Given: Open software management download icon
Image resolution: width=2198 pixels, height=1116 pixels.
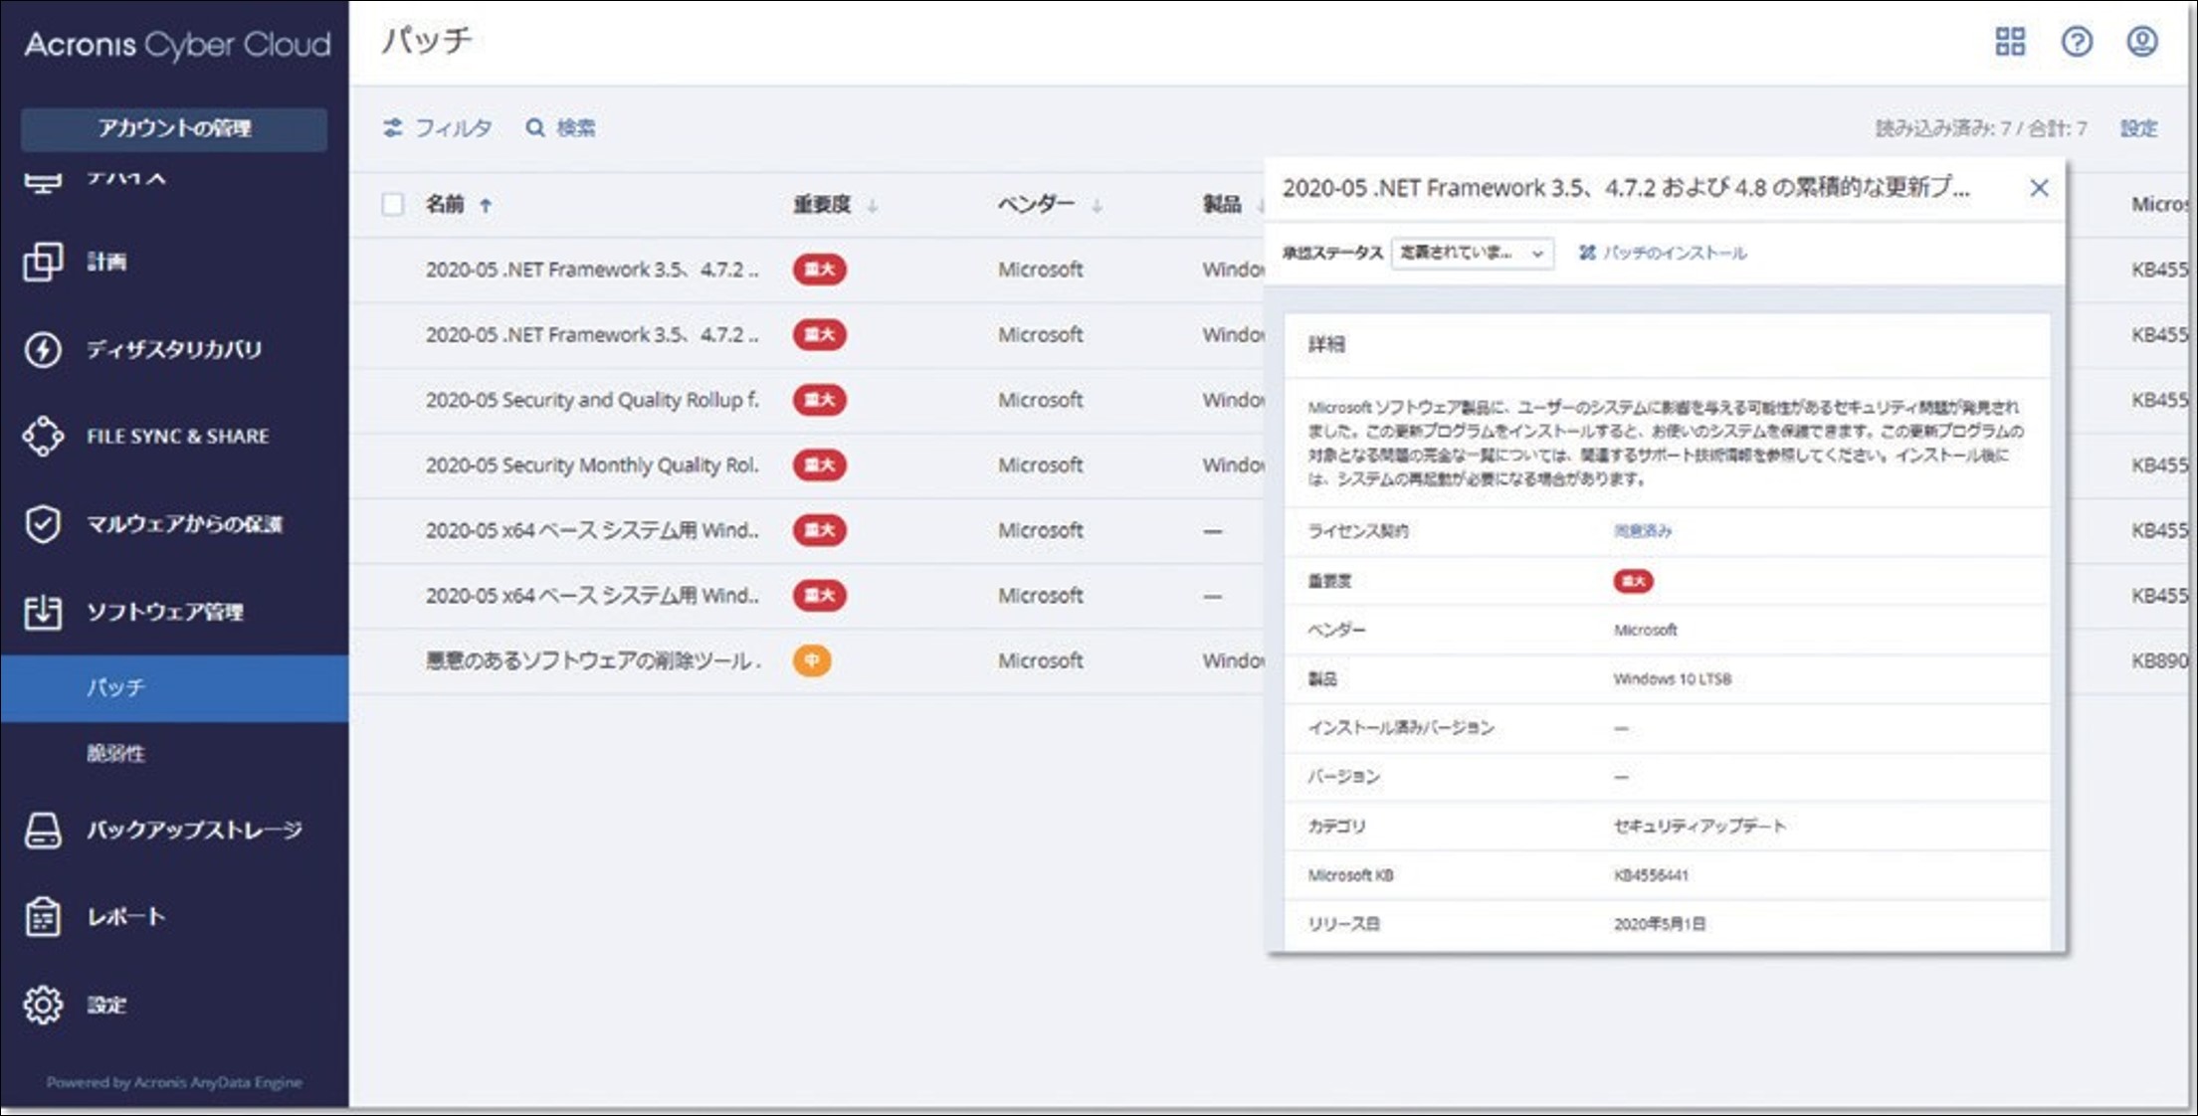Looking at the screenshot, I should 43,611.
